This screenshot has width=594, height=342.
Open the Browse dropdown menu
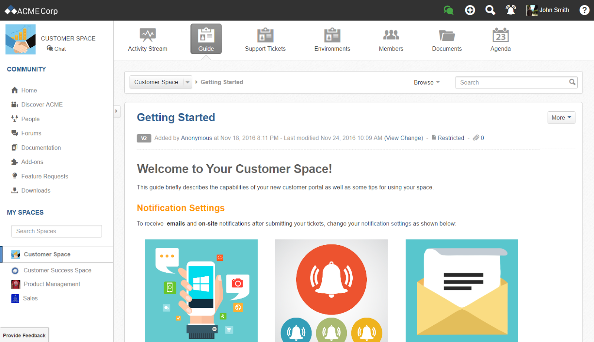tap(426, 82)
